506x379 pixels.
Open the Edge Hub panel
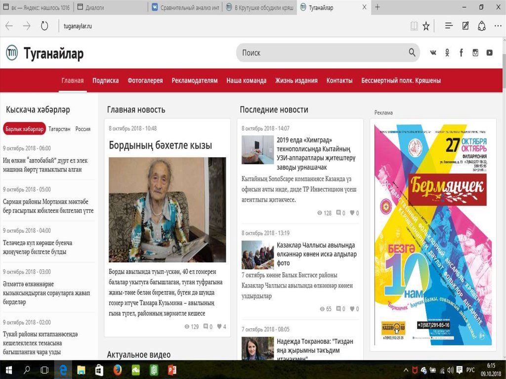[x=449, y=26]
